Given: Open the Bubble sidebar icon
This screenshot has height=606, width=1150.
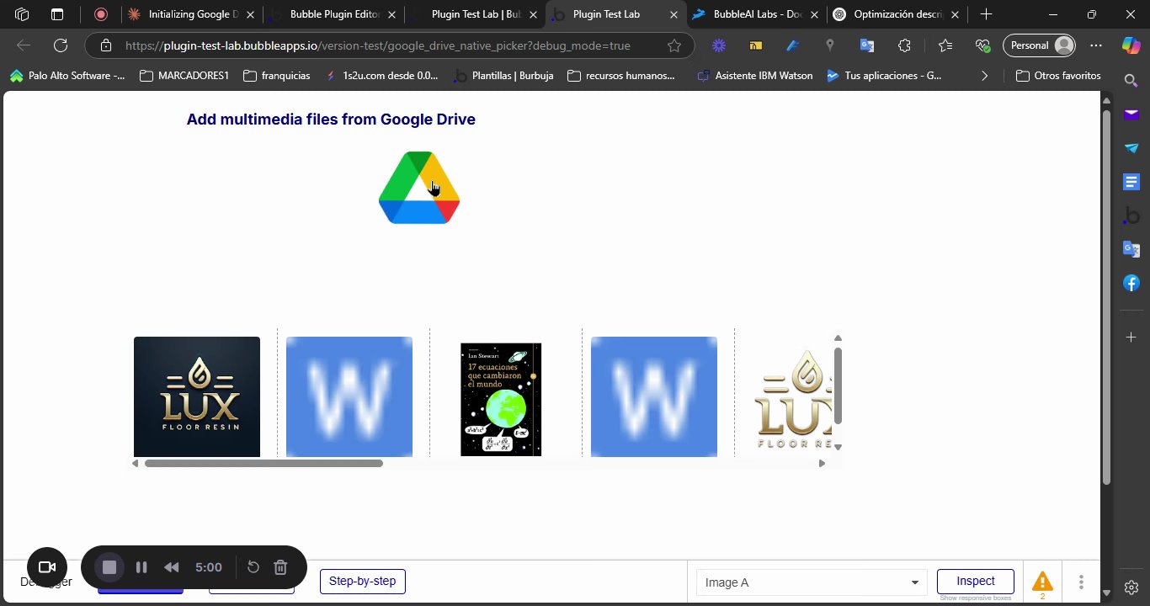Looking at the screenshot, I should 1131,215.
